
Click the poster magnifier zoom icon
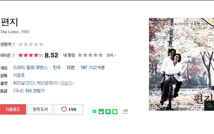209,105
